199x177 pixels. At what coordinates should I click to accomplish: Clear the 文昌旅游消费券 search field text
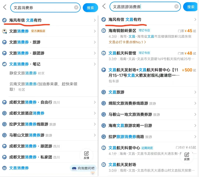(176, 6)
